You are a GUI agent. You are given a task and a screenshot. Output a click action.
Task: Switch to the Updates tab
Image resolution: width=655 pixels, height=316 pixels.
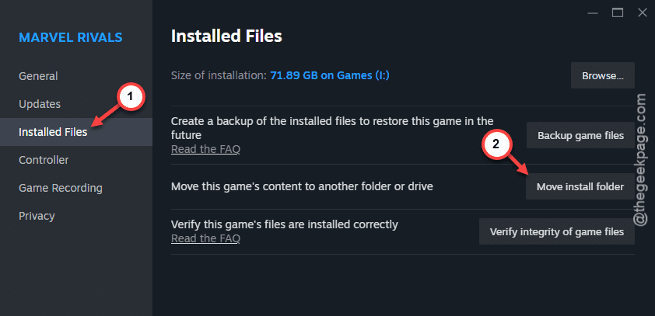click(40, 104)
